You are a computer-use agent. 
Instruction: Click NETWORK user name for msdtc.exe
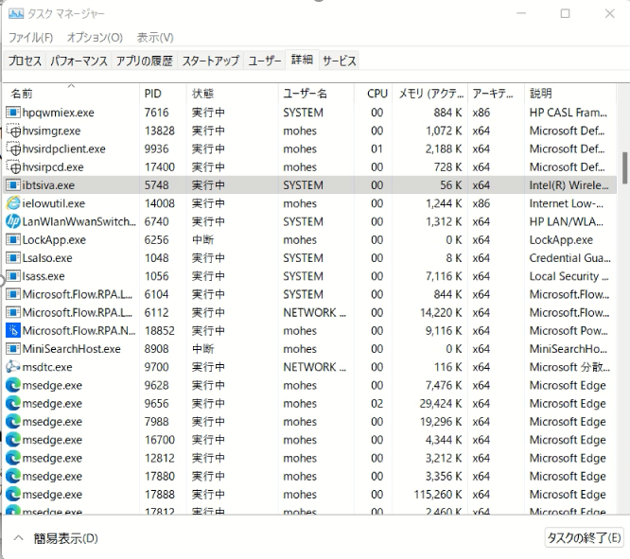click(x=315, y=367)
